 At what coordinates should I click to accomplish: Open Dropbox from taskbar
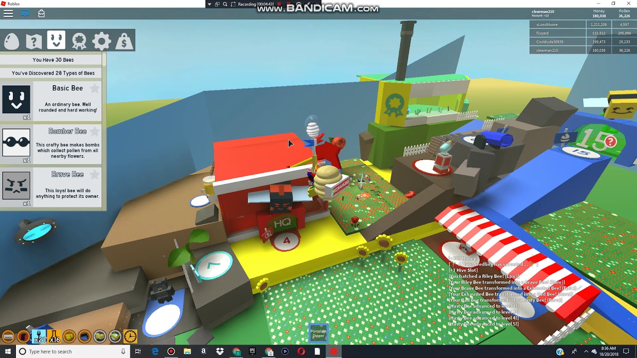point(220,352)
